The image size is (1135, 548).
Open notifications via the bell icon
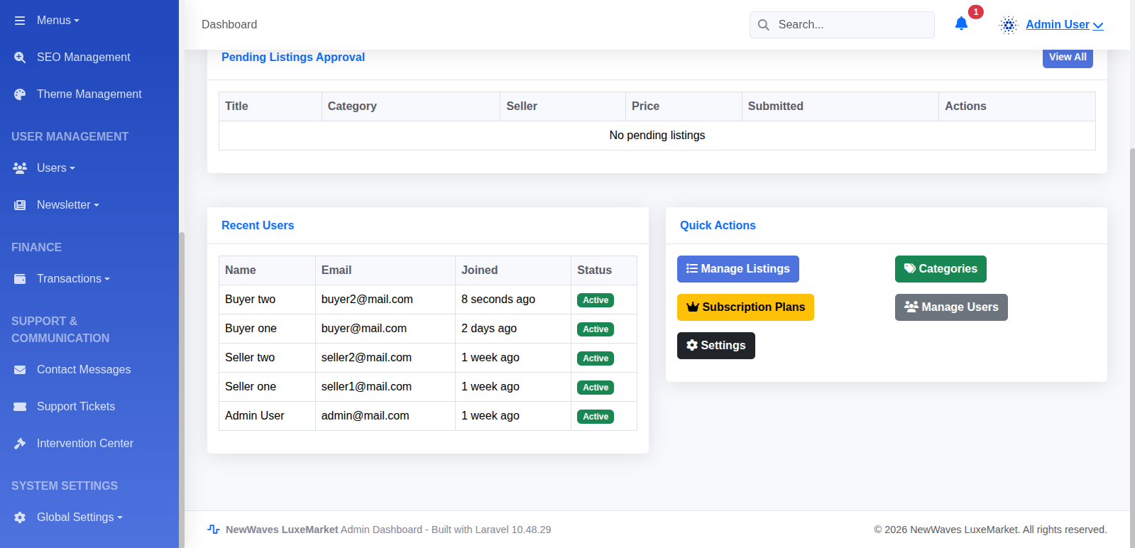pos(961,23)
